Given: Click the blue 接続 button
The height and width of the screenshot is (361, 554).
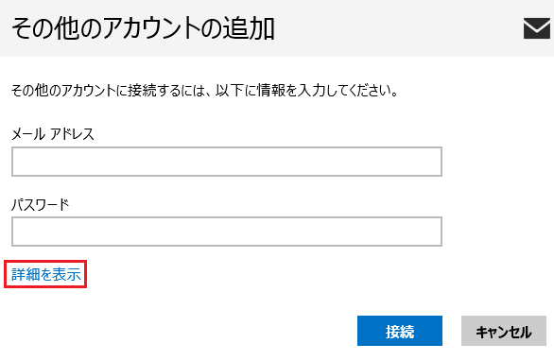Looking at the screenshot, I should tap(400, 331).
